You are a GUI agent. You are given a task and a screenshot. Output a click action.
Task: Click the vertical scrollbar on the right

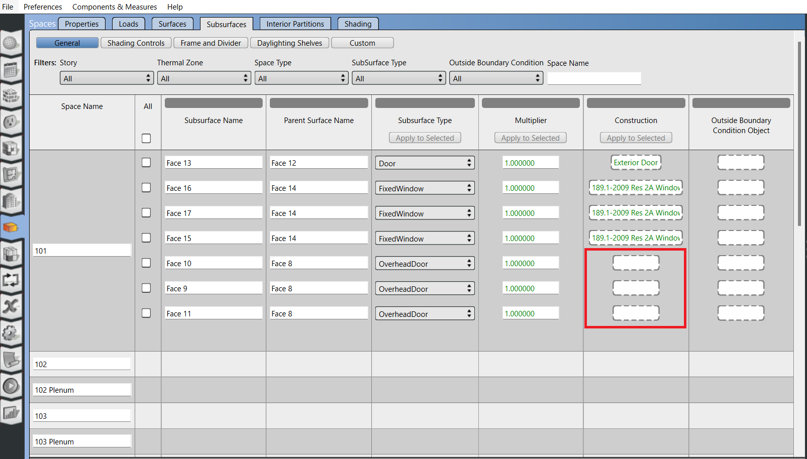[799, 133]
